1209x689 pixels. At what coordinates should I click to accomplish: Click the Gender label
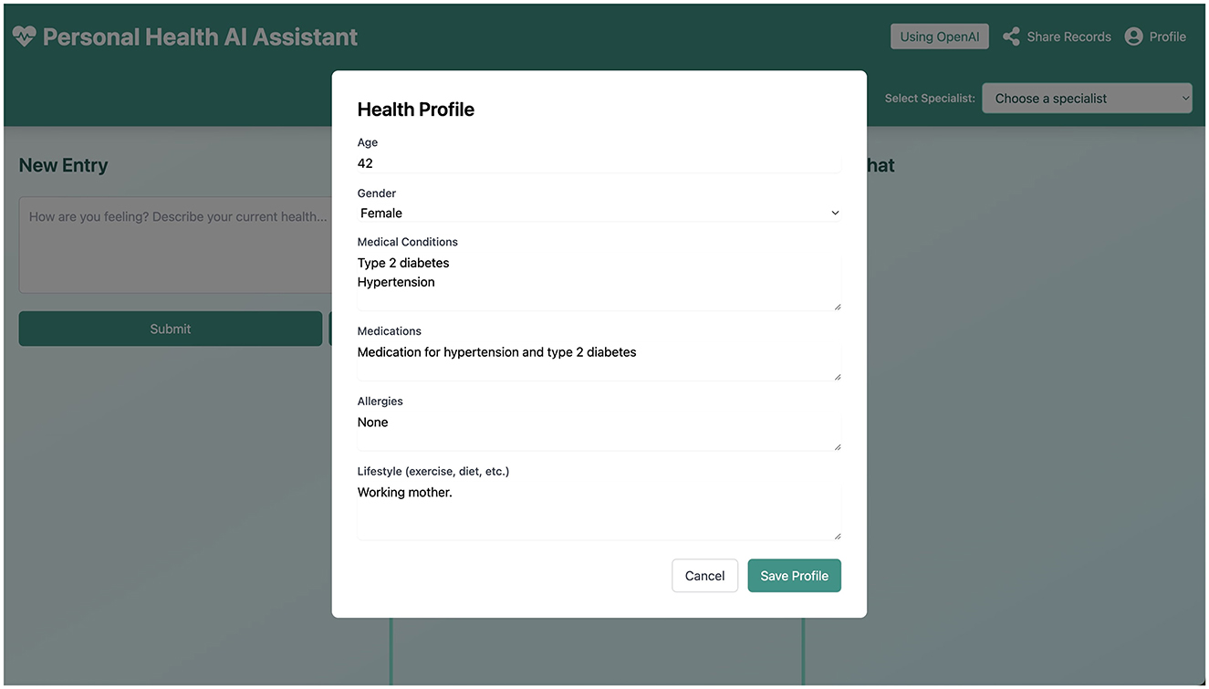point(377,193)
